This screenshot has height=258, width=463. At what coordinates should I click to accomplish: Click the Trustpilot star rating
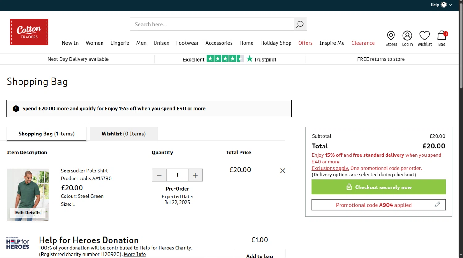pyautogui.click(x=225, y=58)
